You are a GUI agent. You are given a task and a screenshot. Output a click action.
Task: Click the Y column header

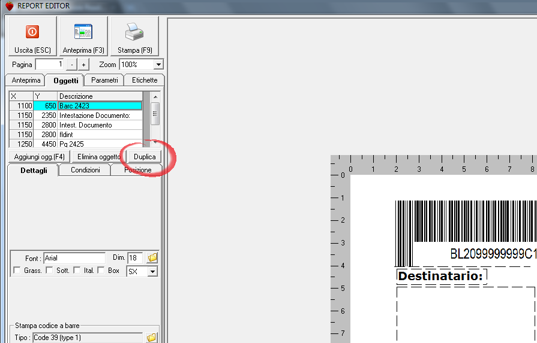pos(45,96)
